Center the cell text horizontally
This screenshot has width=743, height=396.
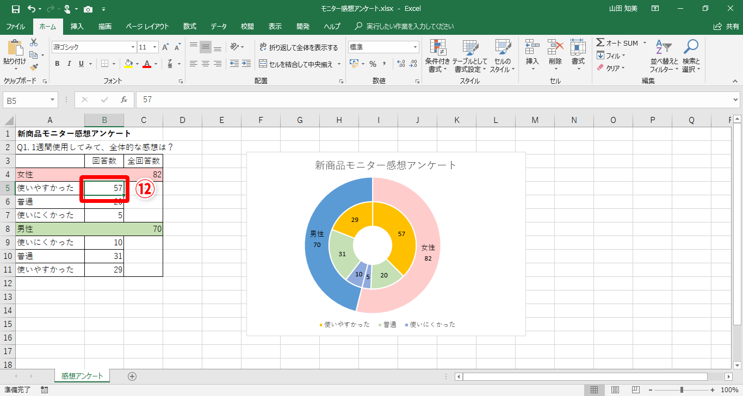(x=205, y=64)
